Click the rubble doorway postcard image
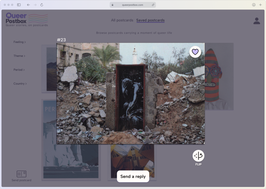 (131, 93)
